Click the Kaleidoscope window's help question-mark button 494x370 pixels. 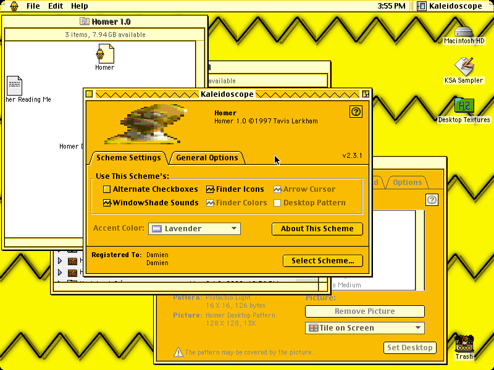coord(356,112)
